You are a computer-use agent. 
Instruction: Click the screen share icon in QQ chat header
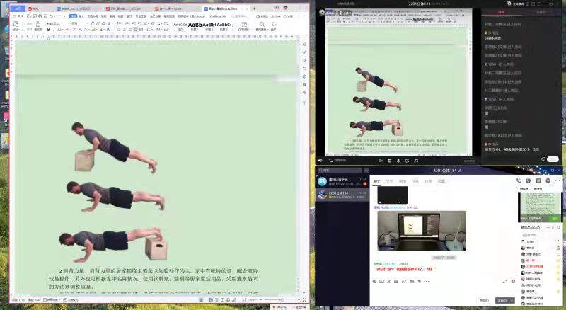[538, 180]
